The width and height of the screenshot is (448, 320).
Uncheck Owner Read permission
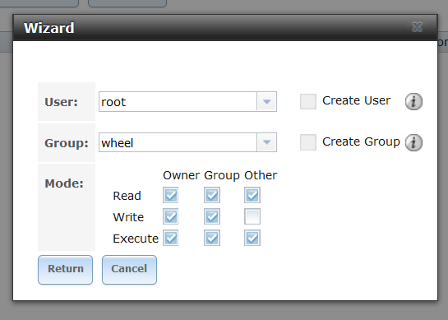click(x=171, y=195)
